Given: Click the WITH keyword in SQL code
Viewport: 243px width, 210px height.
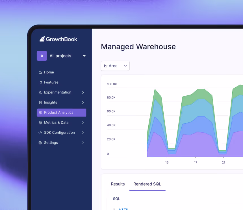Looking at the screenshot, I should pyautogui.click(x=123, y=209).
